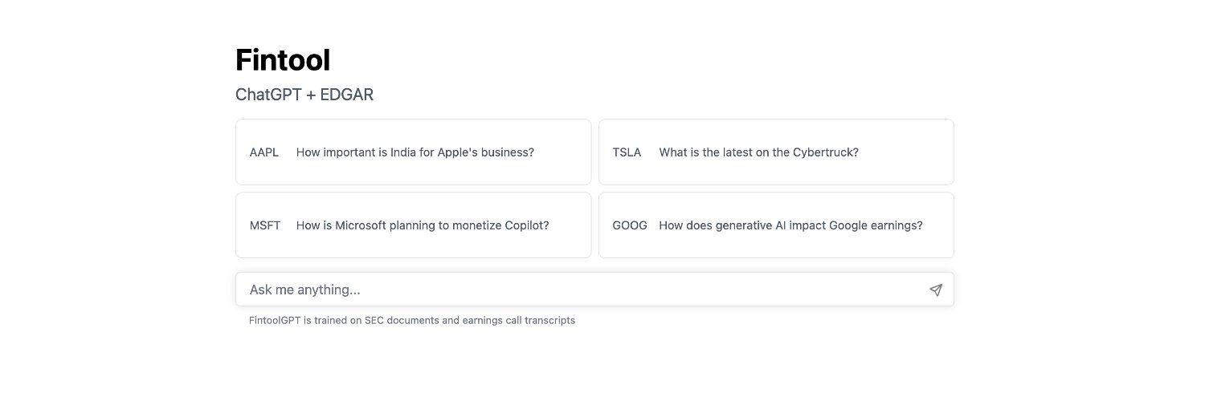
Task: Click the AAPL ticker label
Action: coord(264,152)
